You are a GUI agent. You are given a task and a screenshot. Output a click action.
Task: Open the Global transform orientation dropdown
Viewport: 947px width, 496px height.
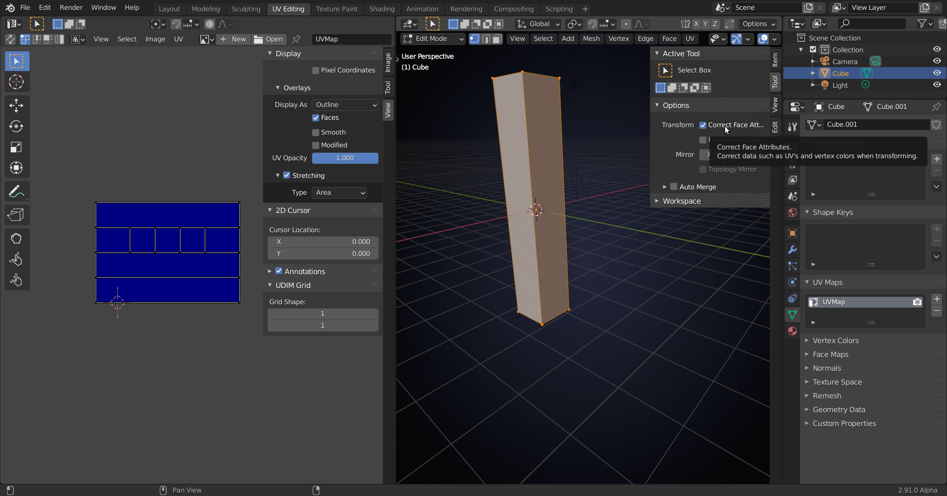coord(539,24)
